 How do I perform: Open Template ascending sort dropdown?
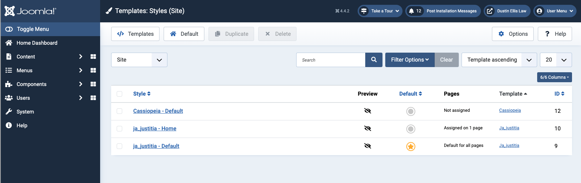[x=499, y=60]
